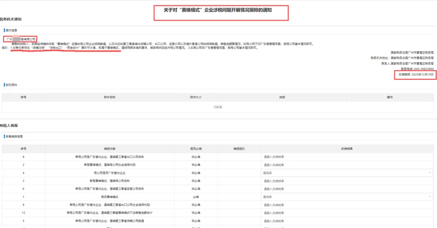Click the 填报指引 column header

tap(239, 149)
